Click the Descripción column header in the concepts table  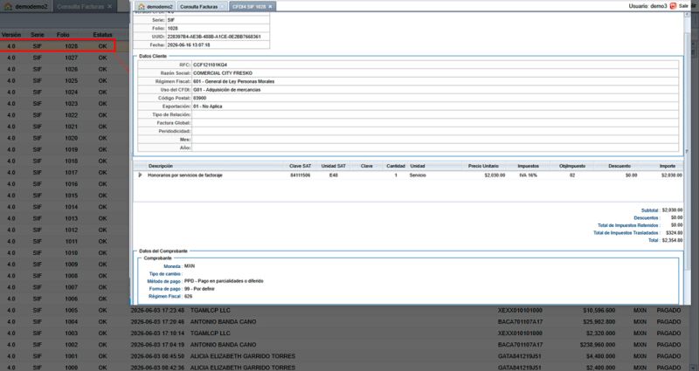[161, 166]
